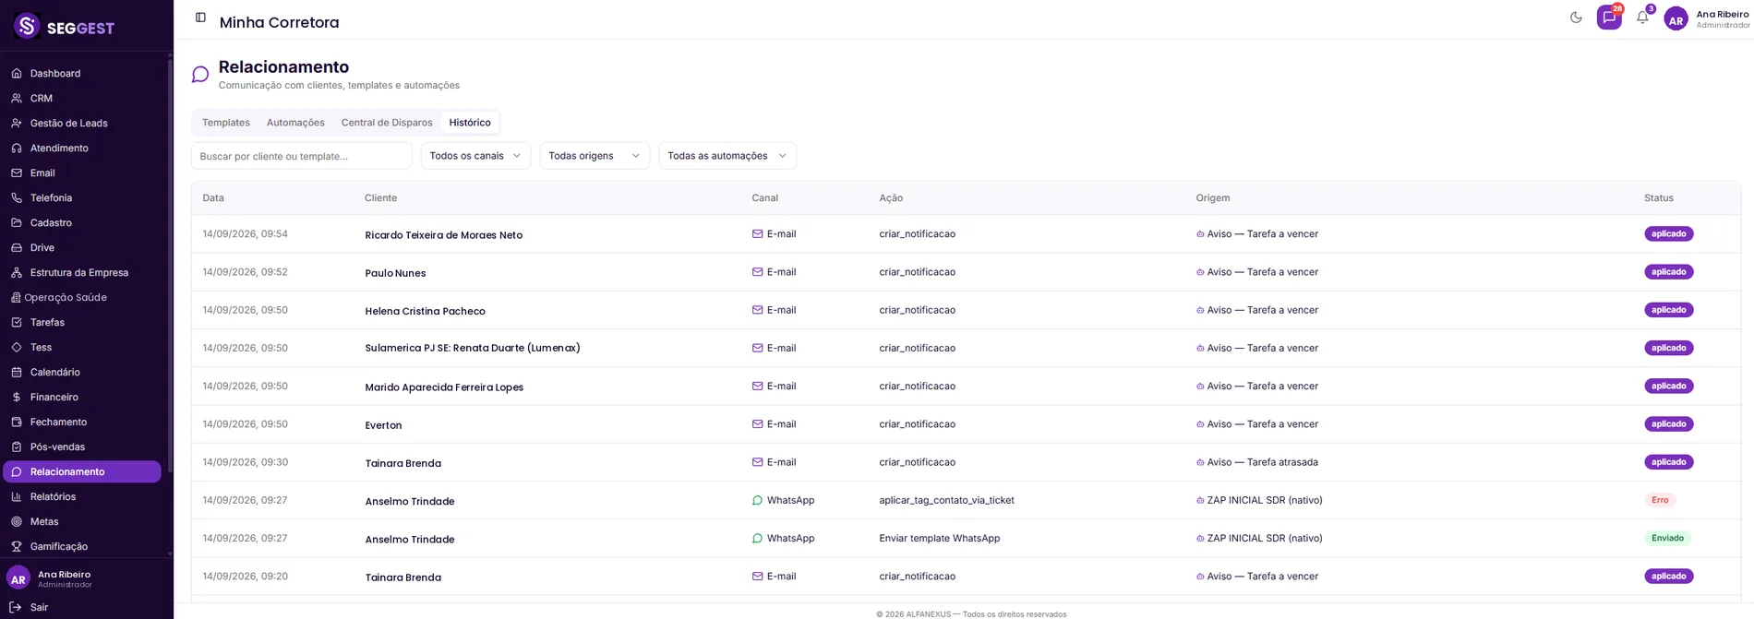The height and width of the screenshot is (619, 1754).
Task: Open Pós-vendas in the sidebar
Action: point(57,446)
